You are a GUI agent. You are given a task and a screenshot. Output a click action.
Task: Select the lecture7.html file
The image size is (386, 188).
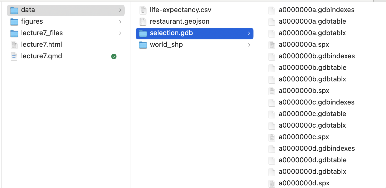point(42,45)
